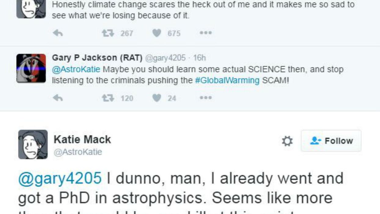This screenshot has height=214, width=380.
Task: Open more options on climate change tweet
Action: (x=205, y=33)
